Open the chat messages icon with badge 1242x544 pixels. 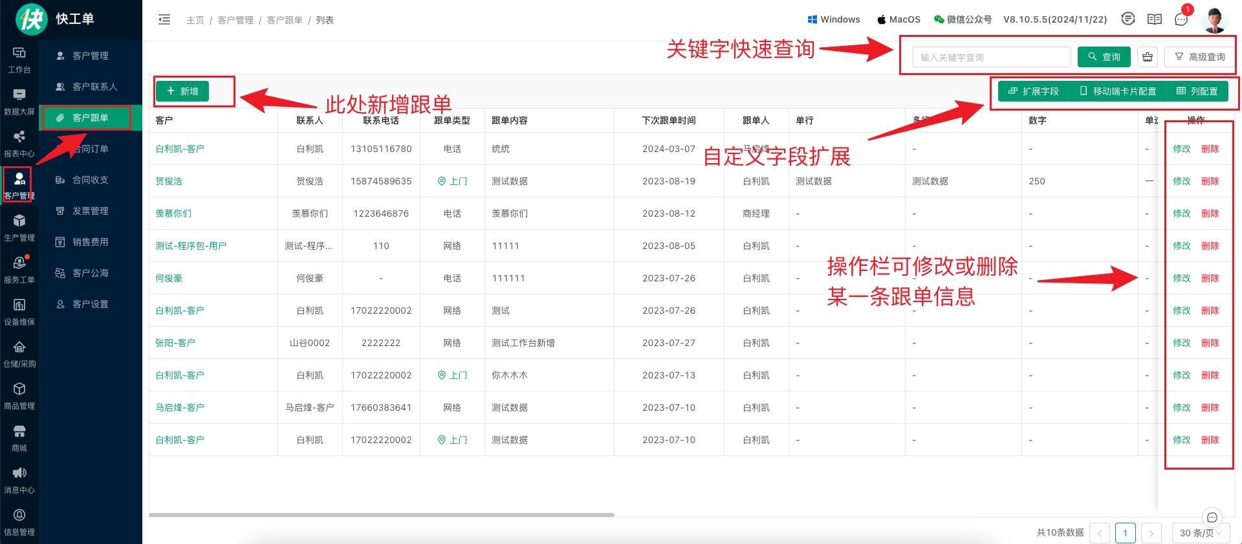1181,19
